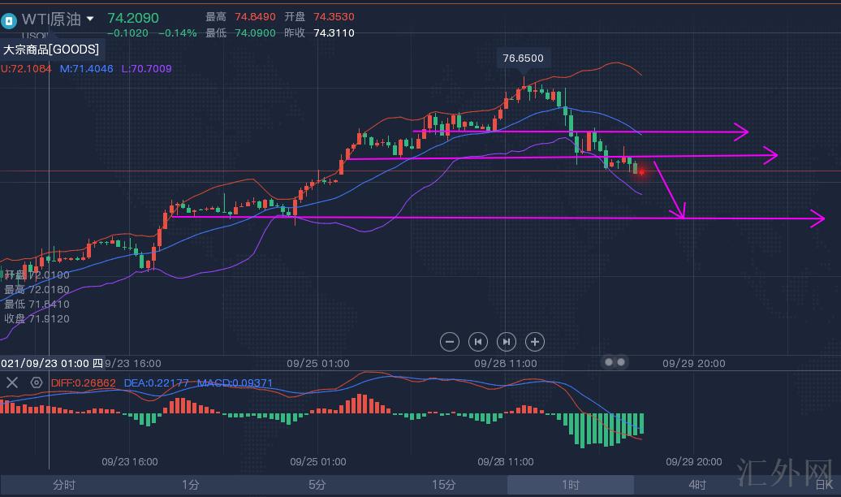Zoom out the chart with minus button

pos(450,342)
